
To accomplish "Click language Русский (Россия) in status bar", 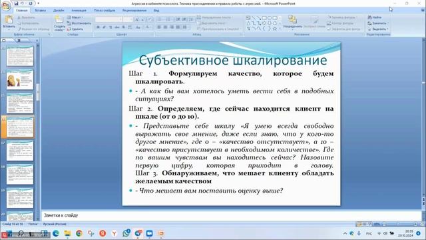I will (x=55, y=224).
